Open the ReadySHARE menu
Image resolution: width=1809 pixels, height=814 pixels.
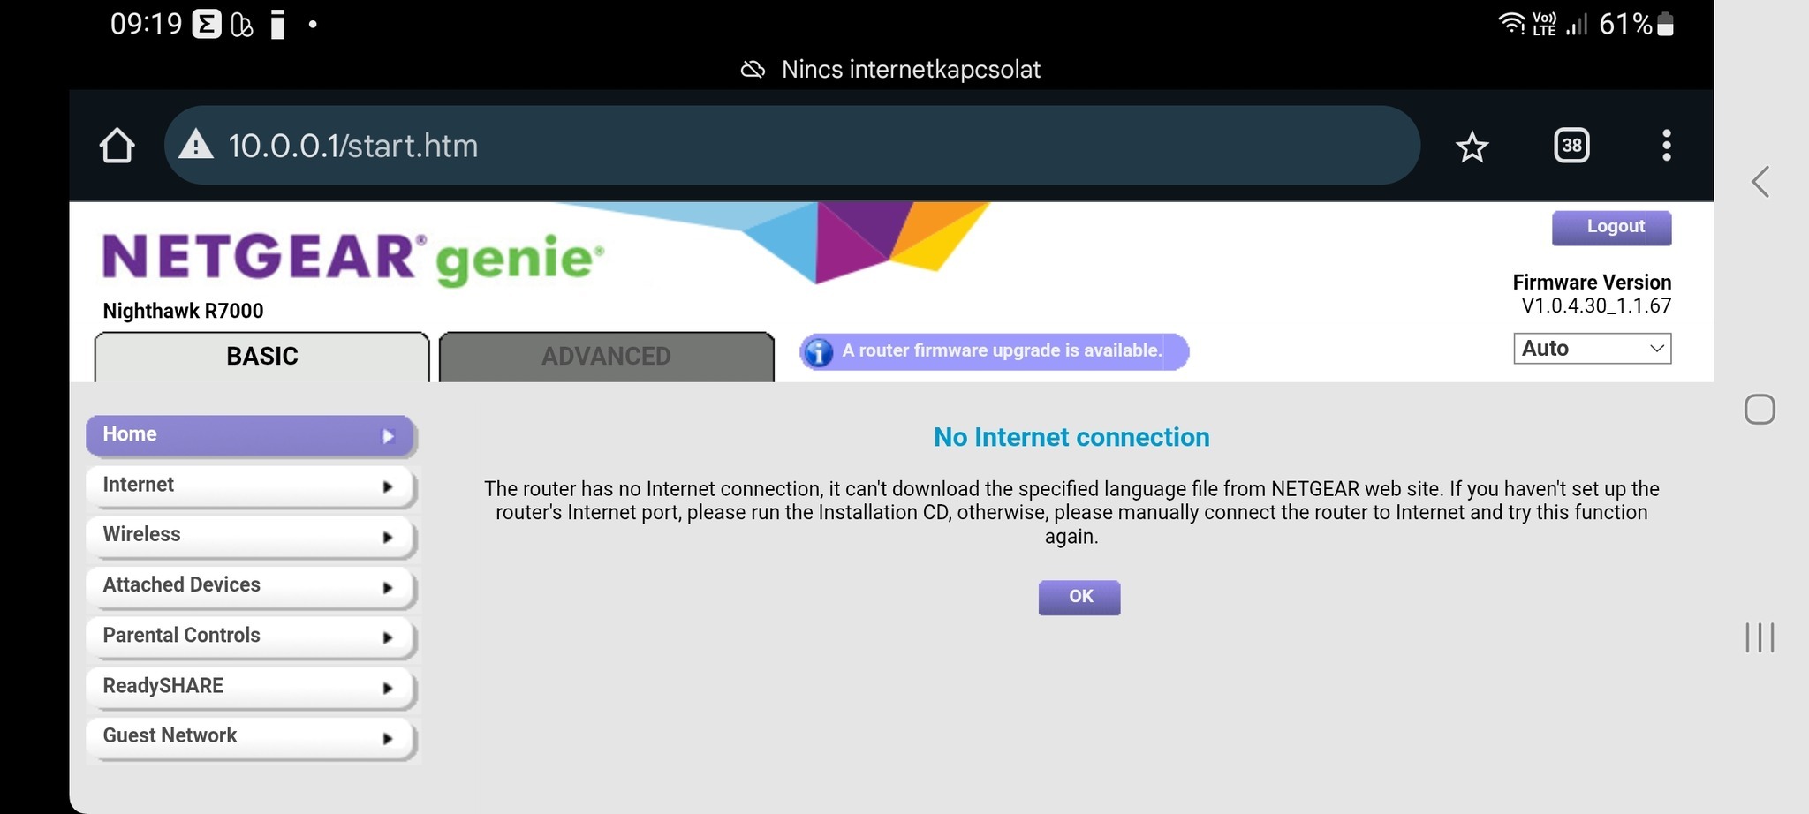coord(251,688)
